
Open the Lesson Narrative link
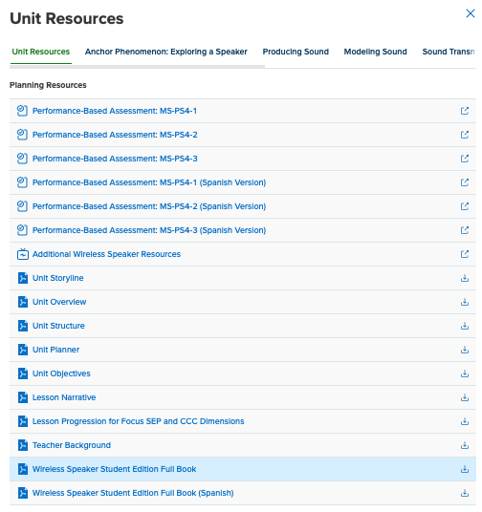(64, 397)
